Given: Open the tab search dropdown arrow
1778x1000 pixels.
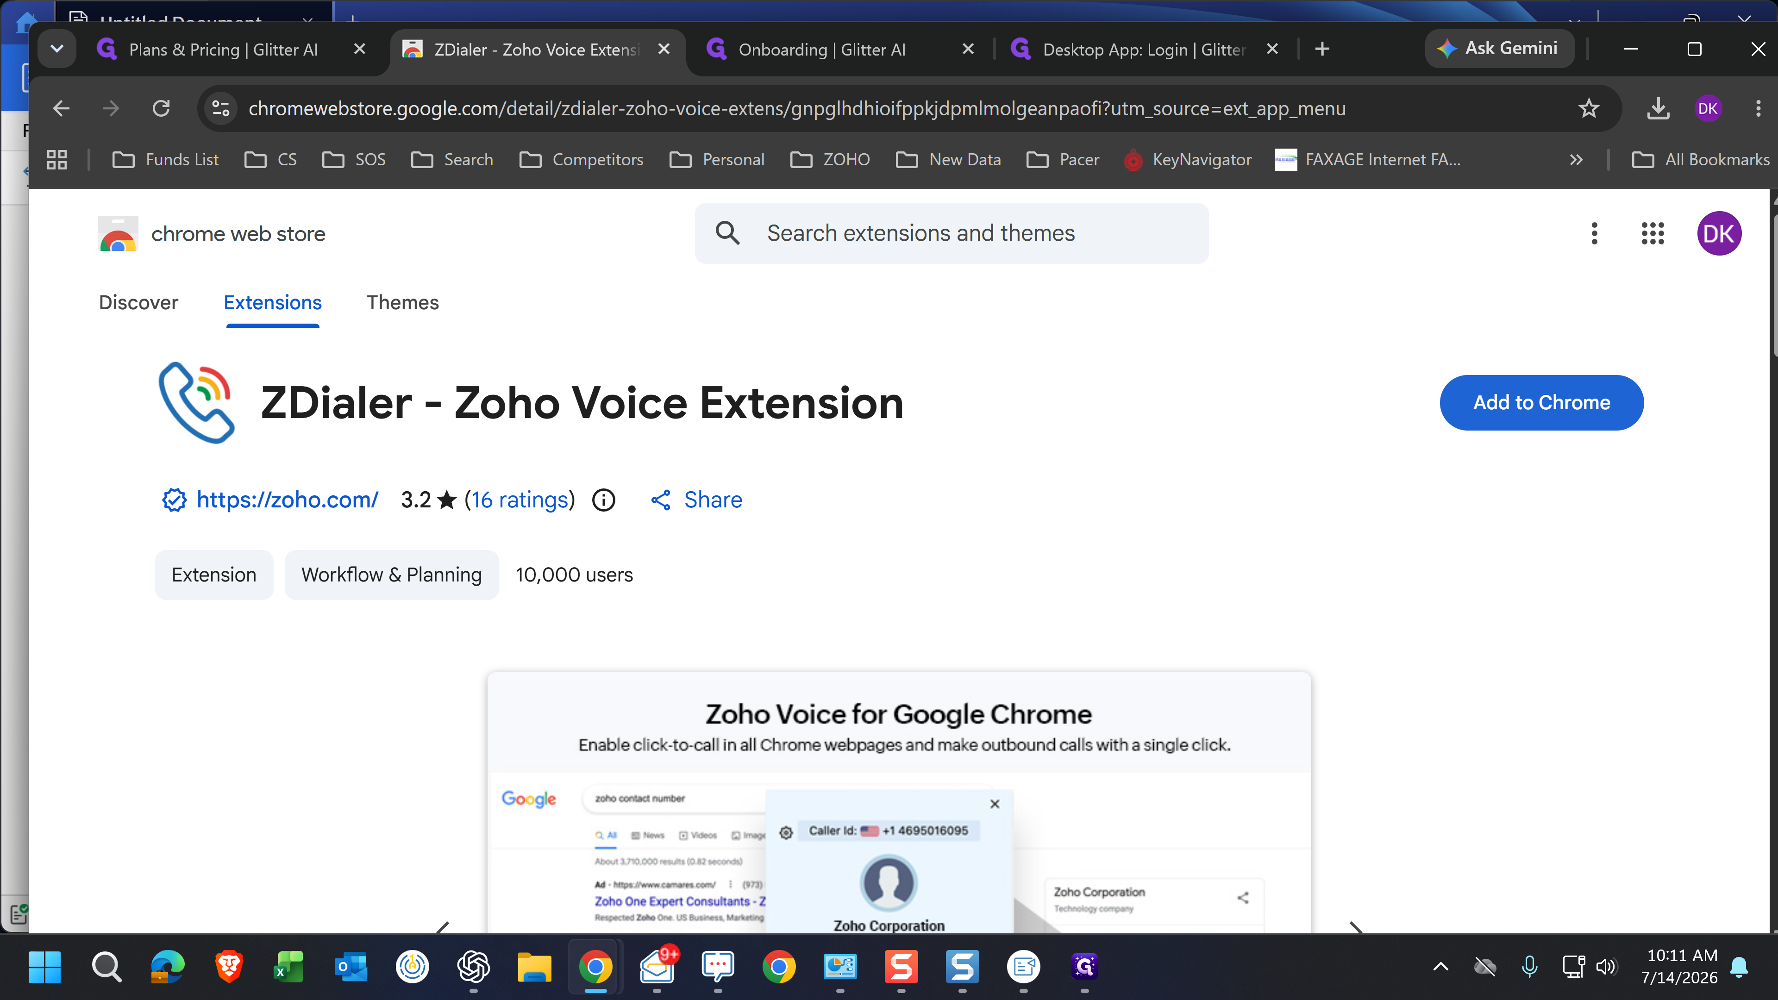Looking at the screenshot, I should 56,49.
